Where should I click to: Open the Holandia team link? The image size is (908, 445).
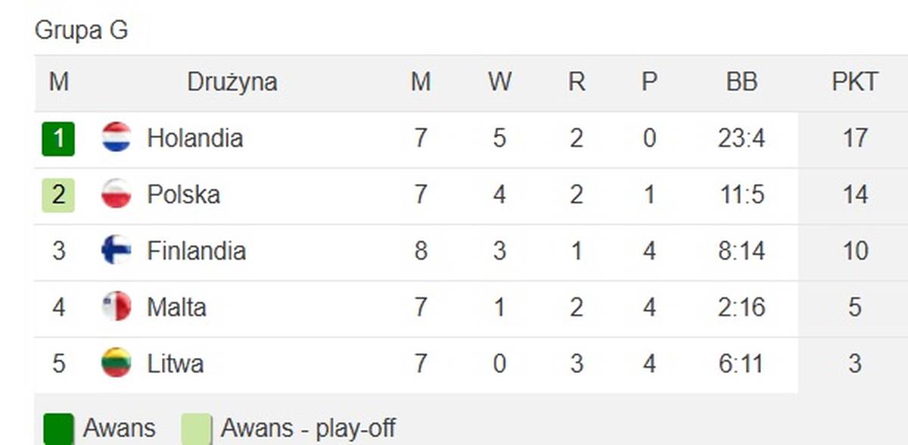tap(194, 138)
